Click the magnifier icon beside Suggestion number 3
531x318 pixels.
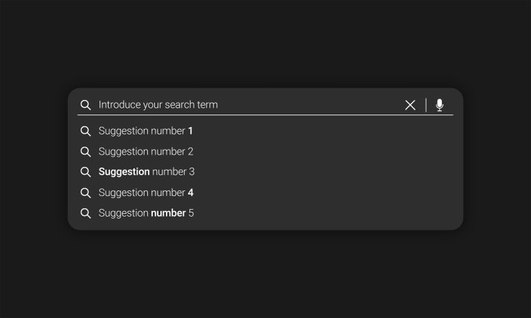(86, 172)
